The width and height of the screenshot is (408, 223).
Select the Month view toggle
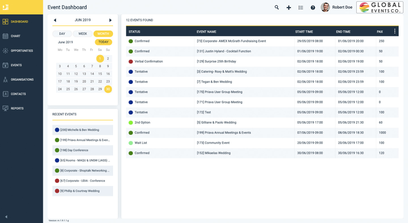pos(103,33)
